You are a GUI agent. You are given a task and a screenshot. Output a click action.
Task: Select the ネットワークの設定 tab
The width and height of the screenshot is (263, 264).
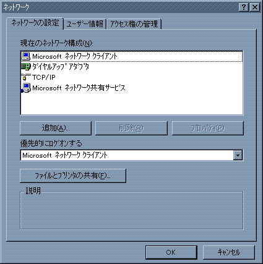pos(35,23)
